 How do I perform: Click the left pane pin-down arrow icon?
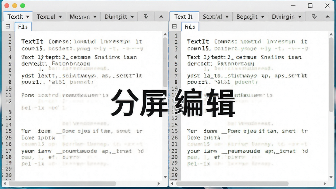click(x=146, y=16)
